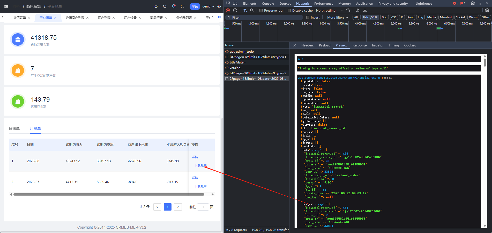Click the issues flag counter
The image size is (492, 233).
463,3
